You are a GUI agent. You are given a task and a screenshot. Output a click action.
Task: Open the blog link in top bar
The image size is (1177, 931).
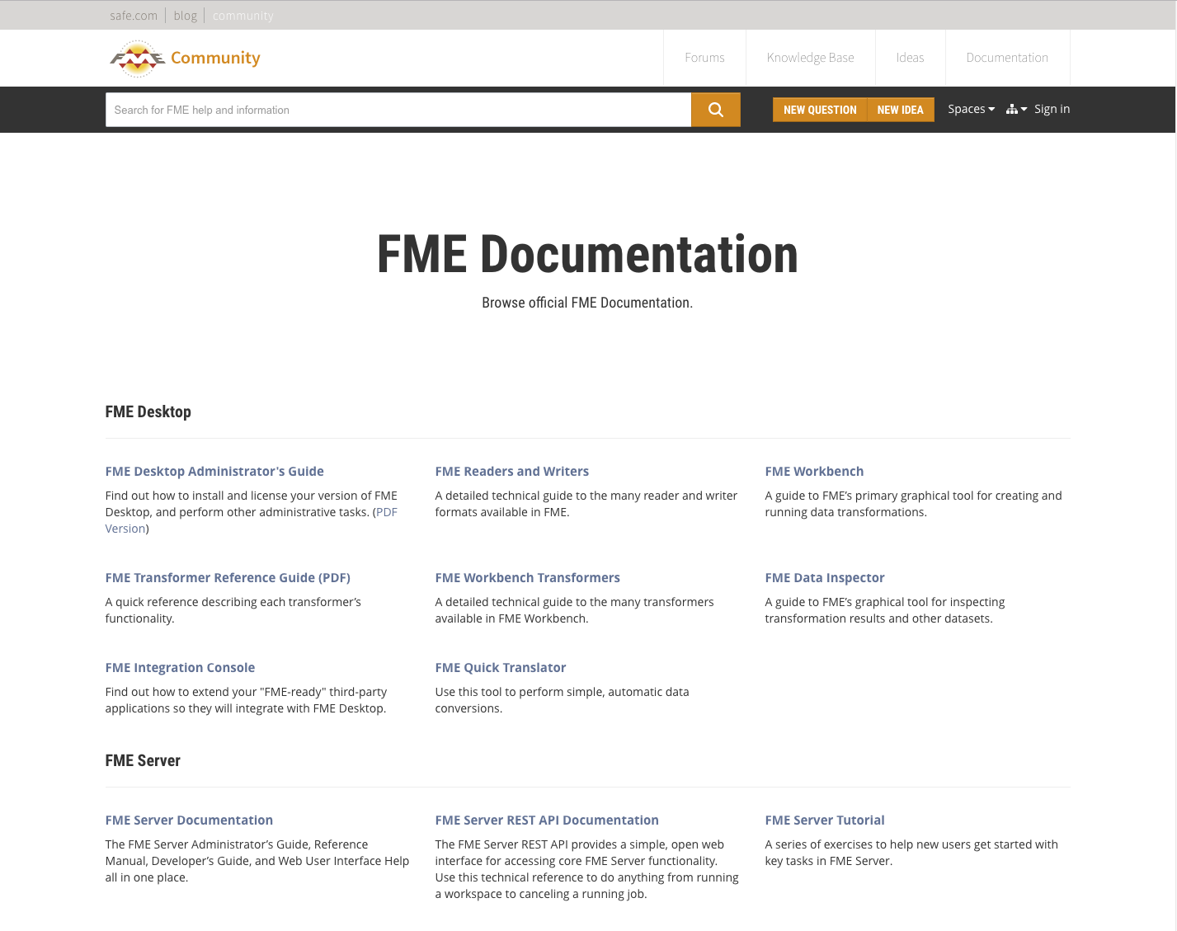click(186, 16)
